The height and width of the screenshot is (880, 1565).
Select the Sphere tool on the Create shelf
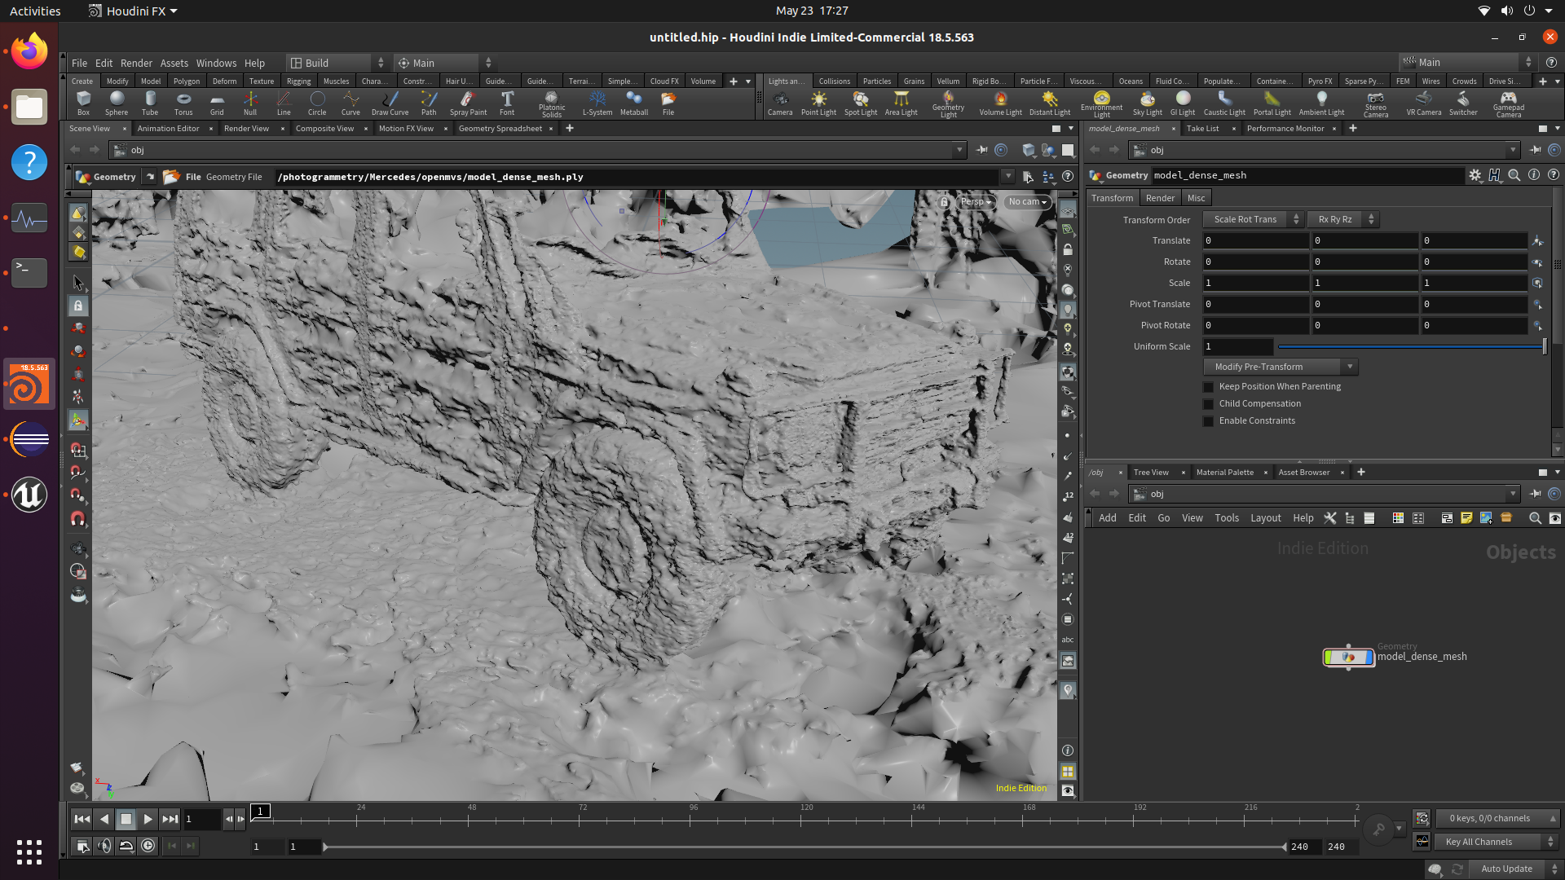[116, 103]
